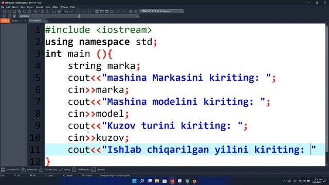
Task: Open the Windows Start menu
Action: point(134,181)
